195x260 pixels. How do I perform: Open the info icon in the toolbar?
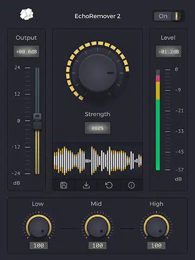(x=131, y=185)
